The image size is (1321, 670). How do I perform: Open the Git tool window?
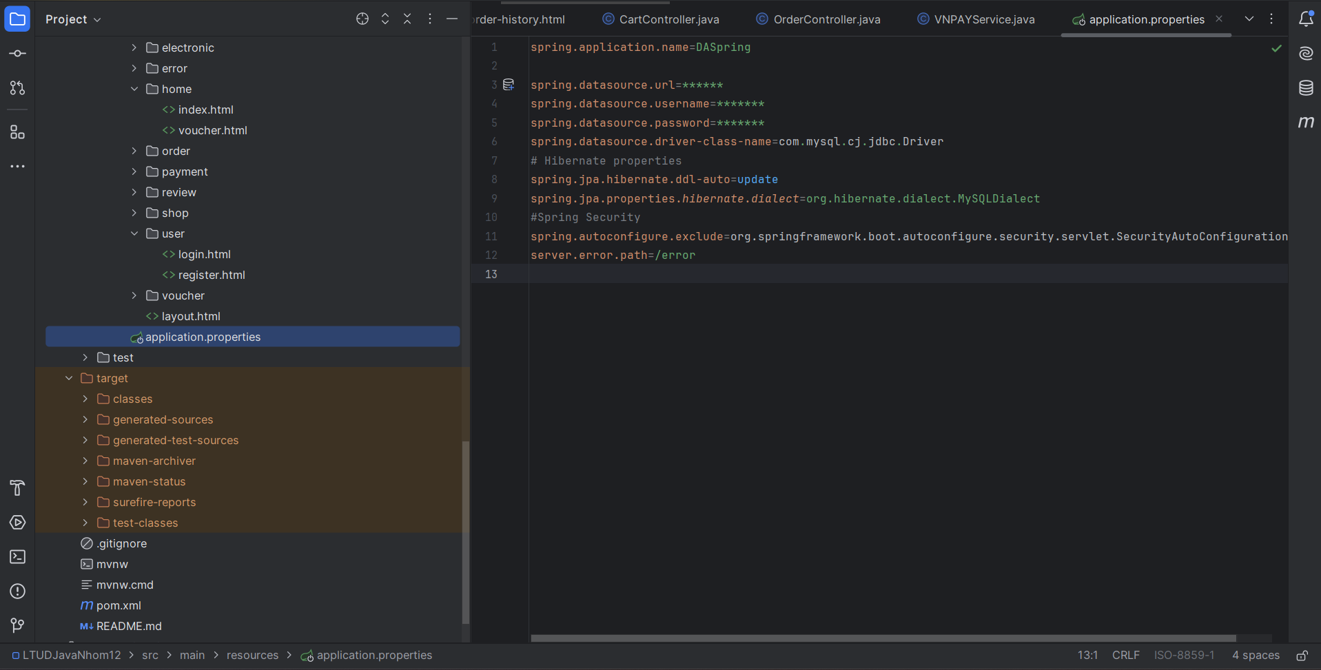coord(17,625)
